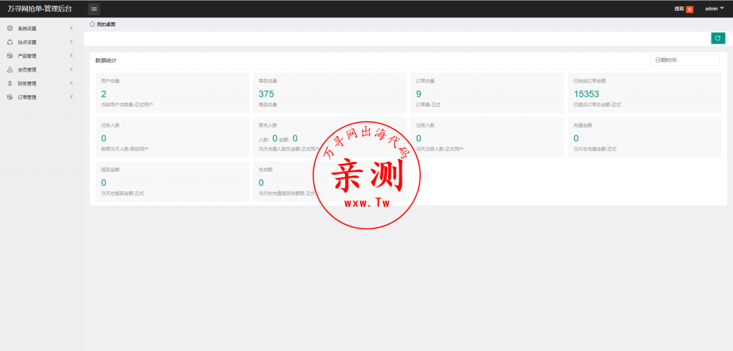
Task: Click the value 15353
Action: coord(586,94)
